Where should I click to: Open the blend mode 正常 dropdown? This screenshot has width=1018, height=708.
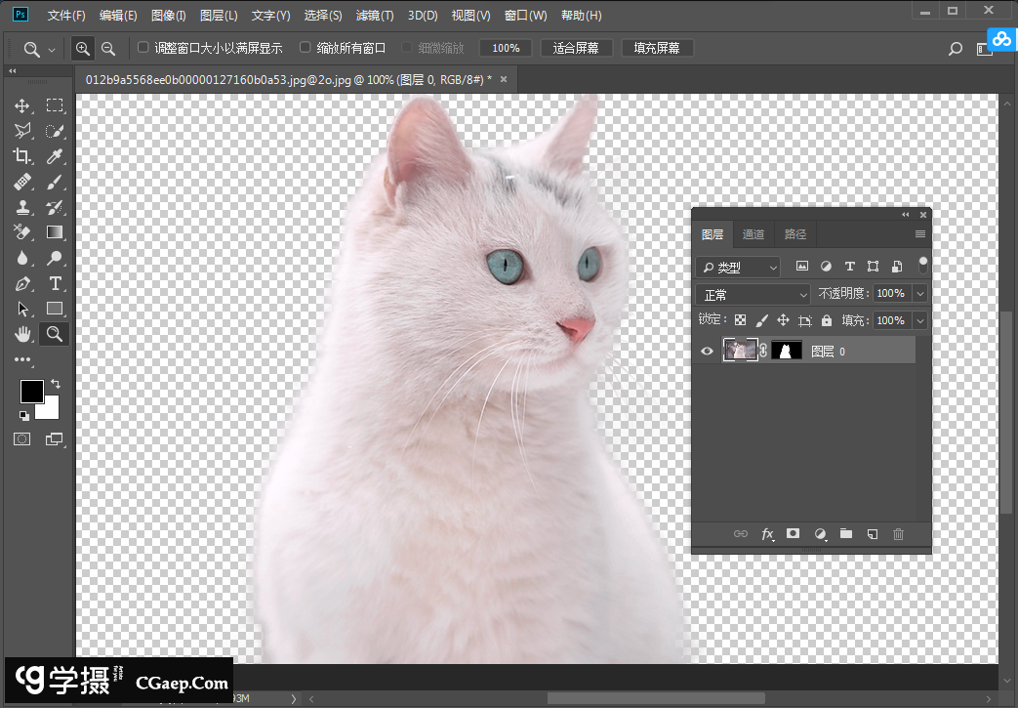[x=753, y=294]
